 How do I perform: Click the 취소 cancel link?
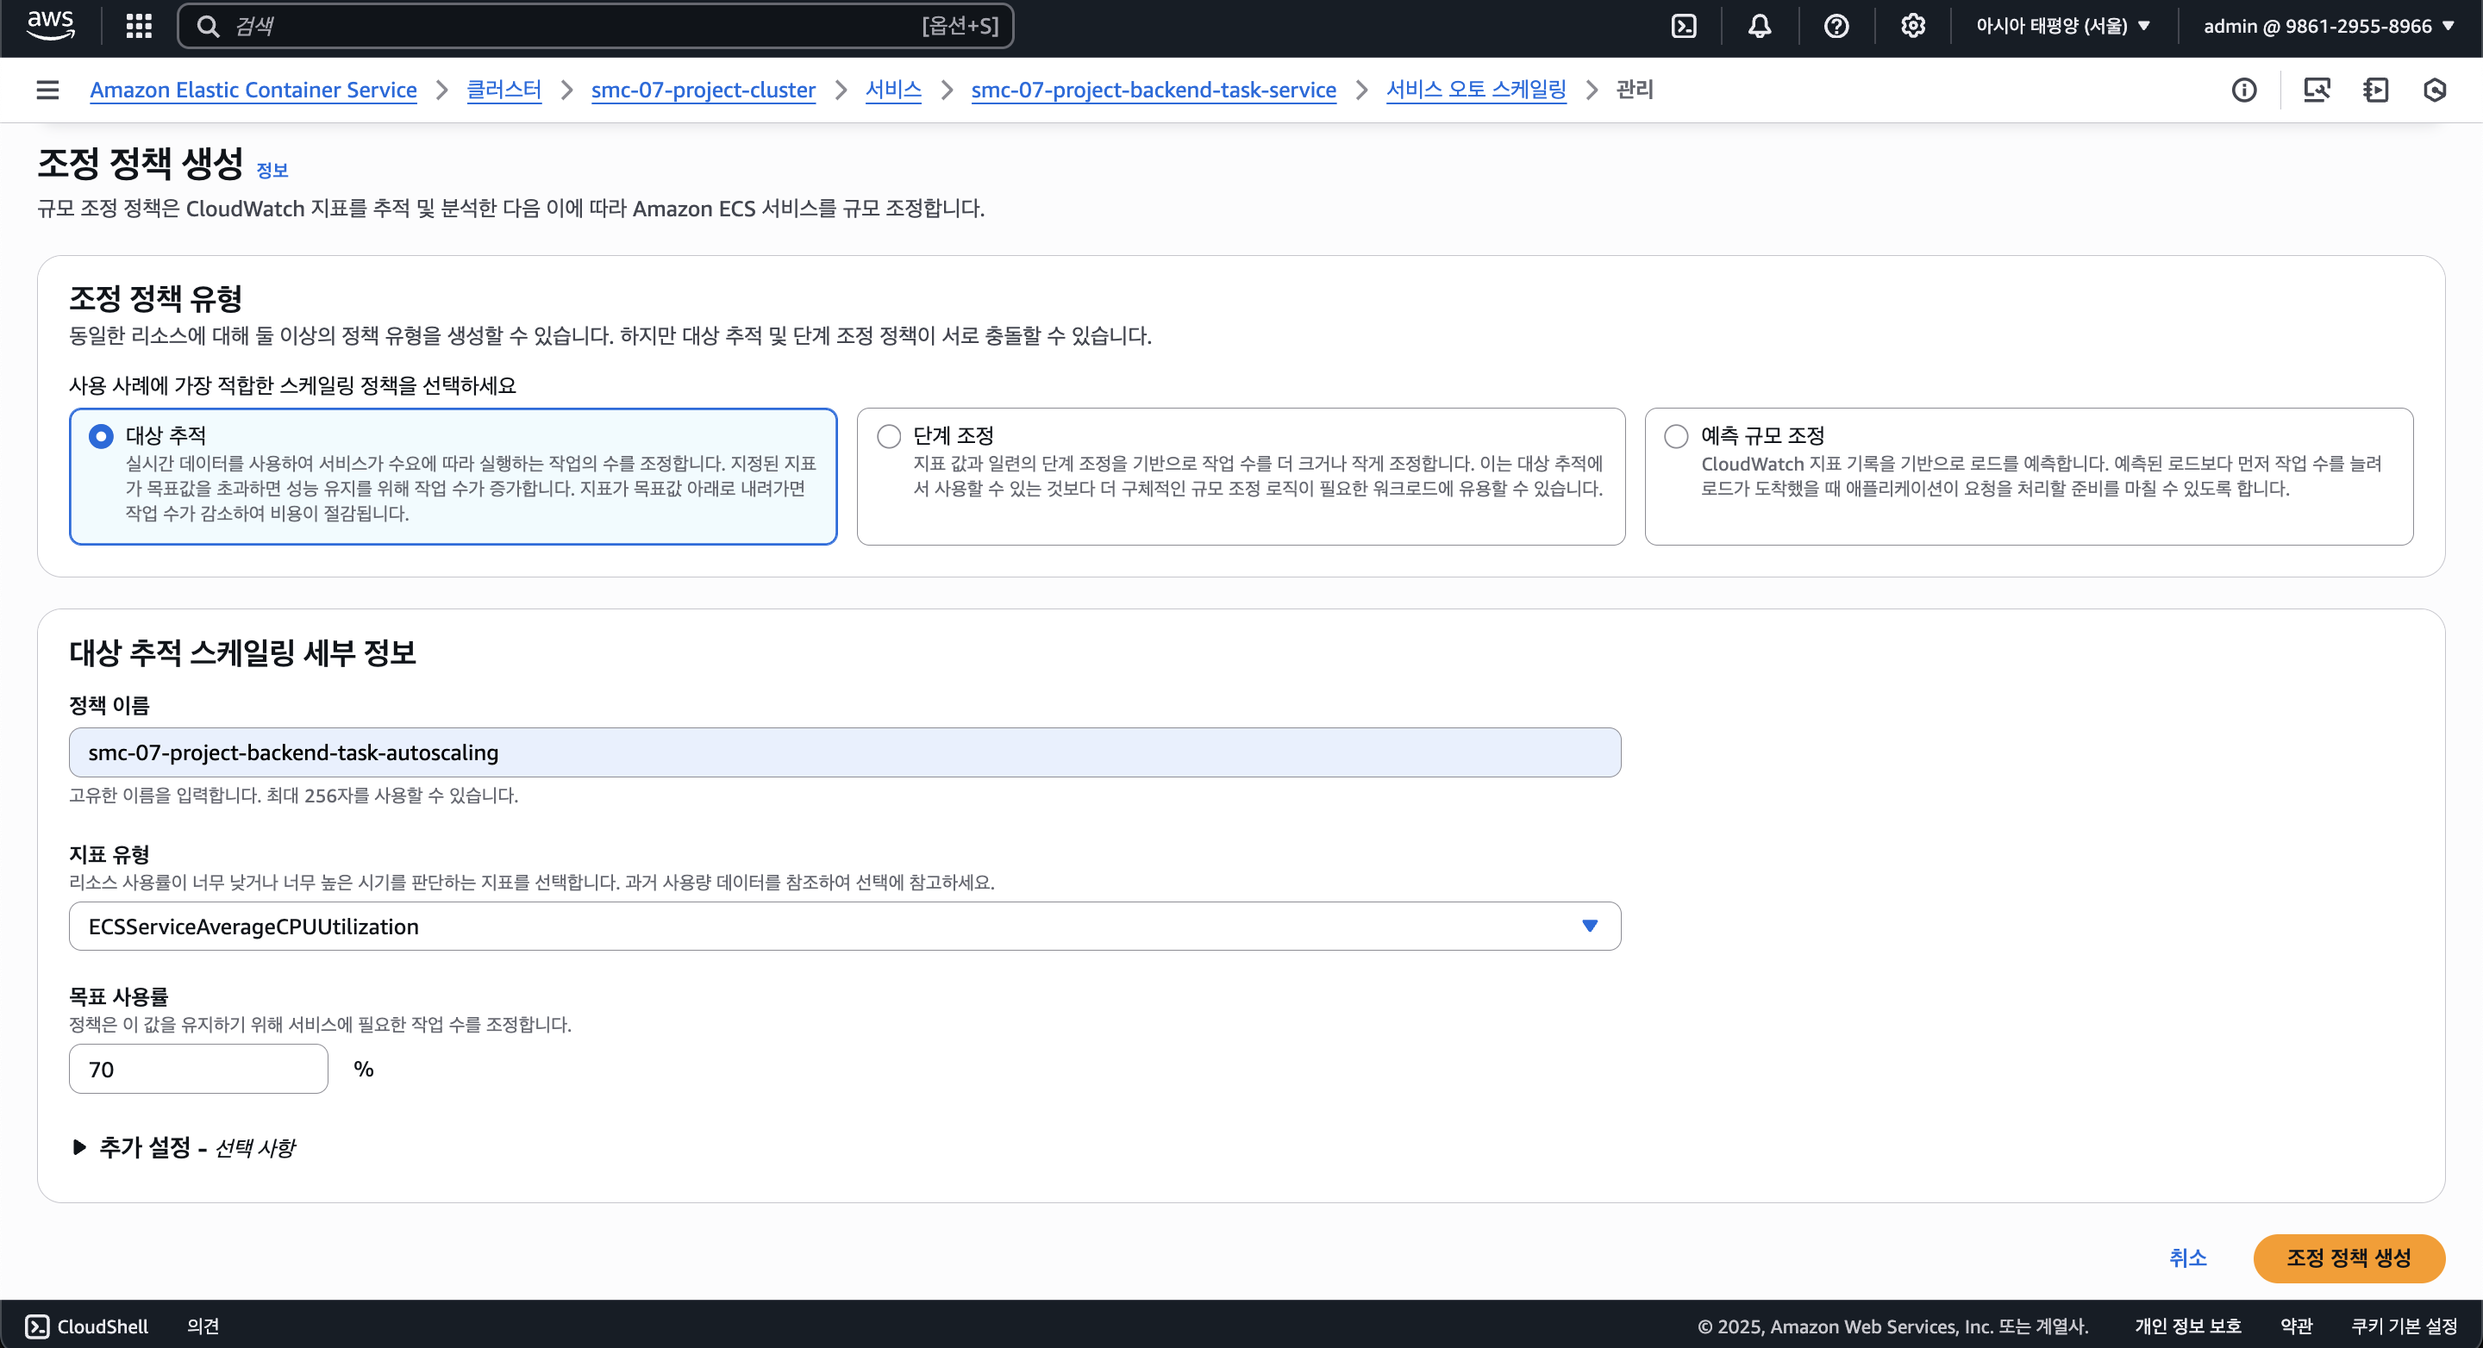(x=2187, y=1258)
